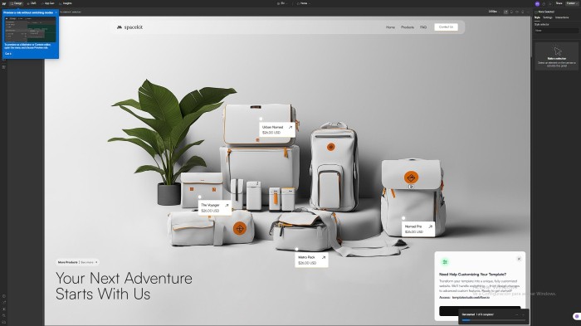Click FAQ in the site navigation
The height and width of the screenshot is (326, 581).
(x=423, y=27)
